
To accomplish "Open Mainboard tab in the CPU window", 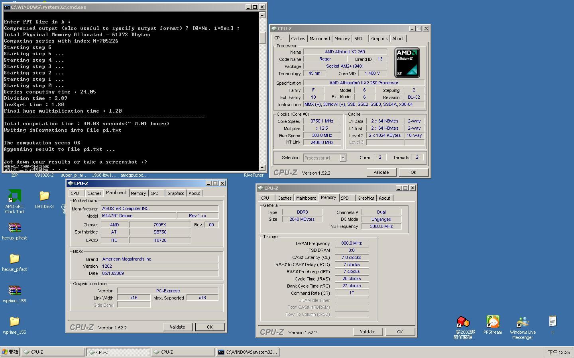I will [x=320, y=39].
